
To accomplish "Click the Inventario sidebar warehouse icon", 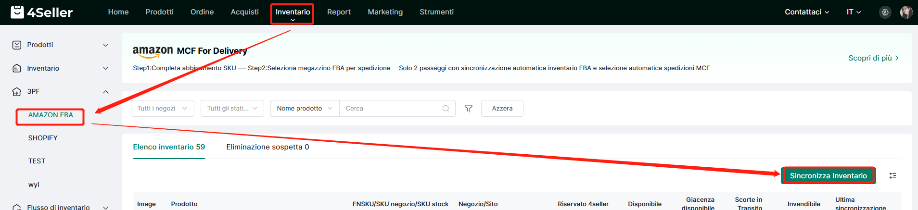I will click(x=17, y=68).
